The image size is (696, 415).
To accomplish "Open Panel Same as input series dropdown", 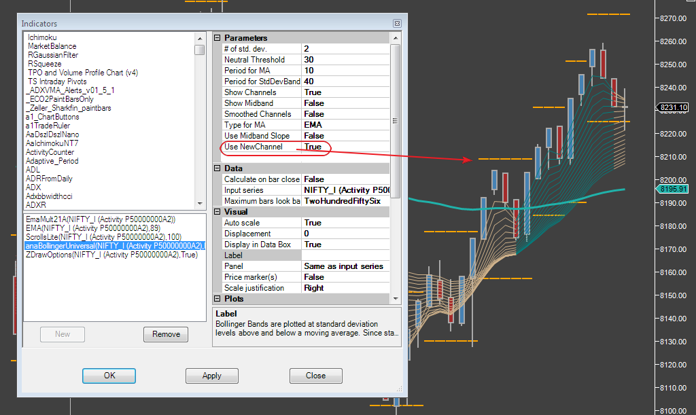I will click(x=345, y=266).
